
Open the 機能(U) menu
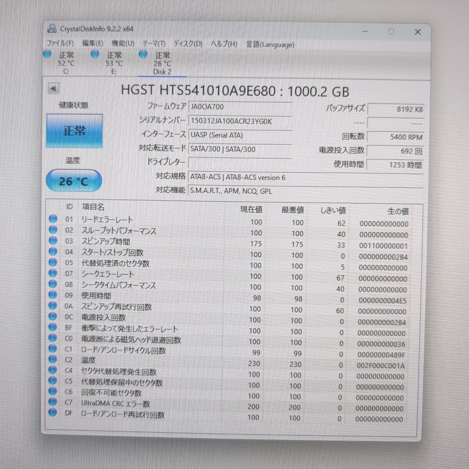click(123, 43)
